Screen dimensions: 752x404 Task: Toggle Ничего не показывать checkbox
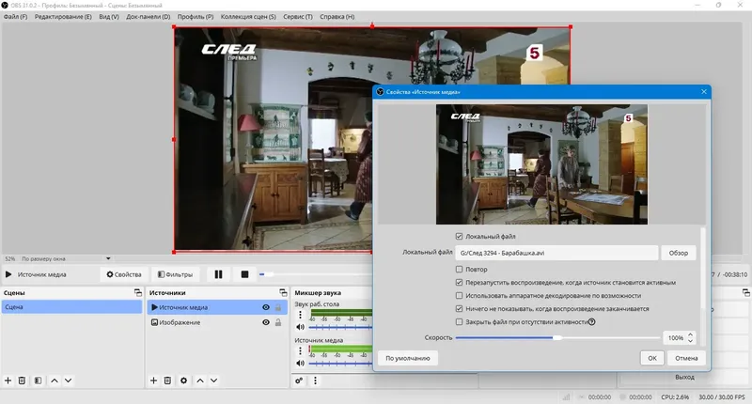459,308
